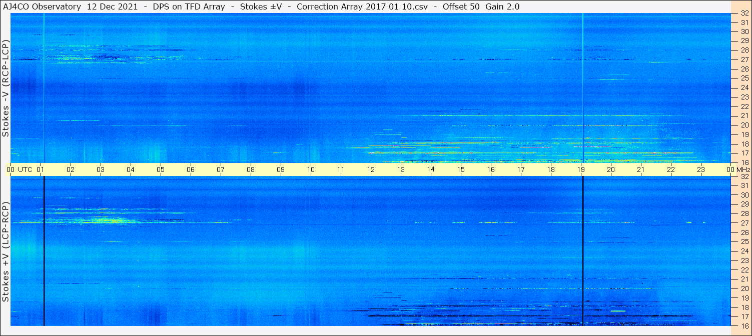
Task: Click the '00 UTC' time axis label
Action: [20, 170]
